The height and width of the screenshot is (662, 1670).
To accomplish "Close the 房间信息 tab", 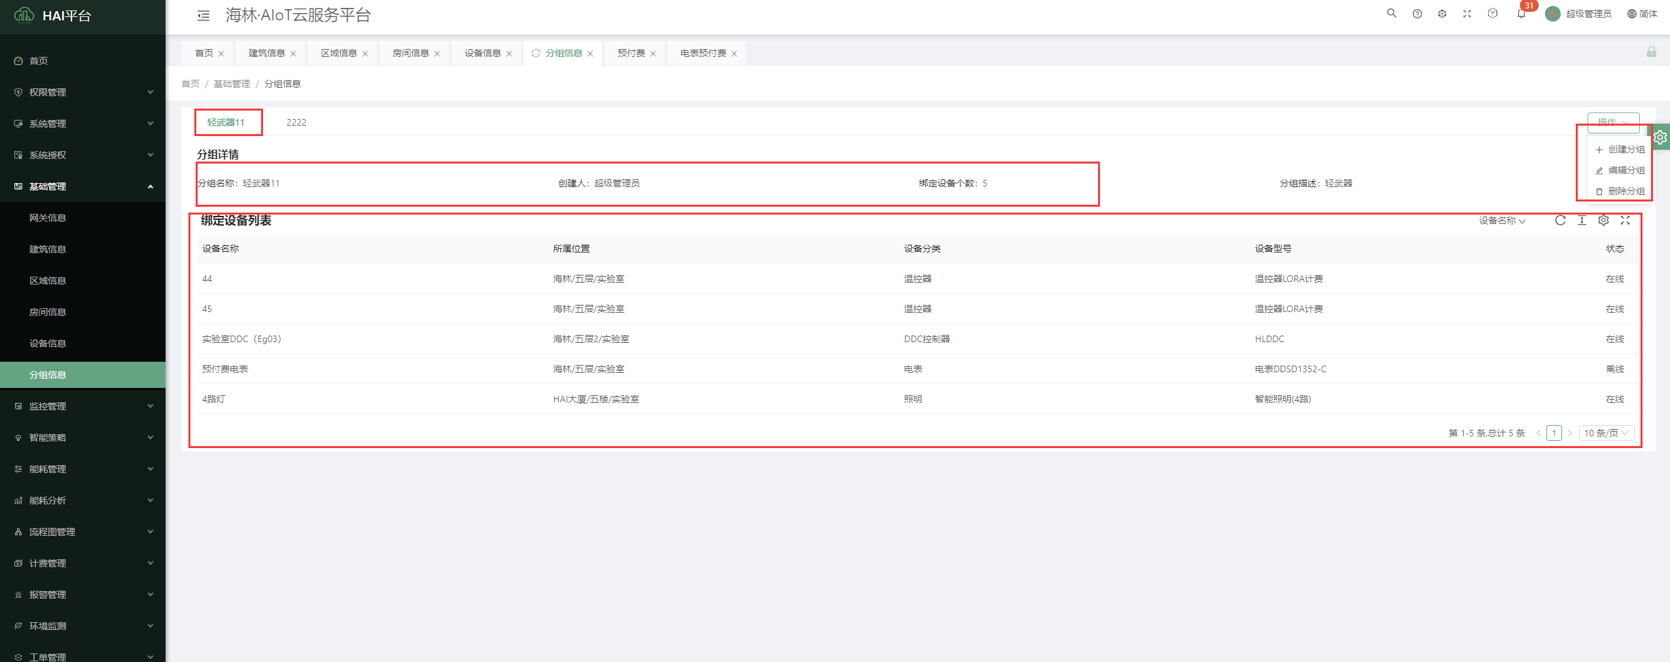I will point(437,54).
